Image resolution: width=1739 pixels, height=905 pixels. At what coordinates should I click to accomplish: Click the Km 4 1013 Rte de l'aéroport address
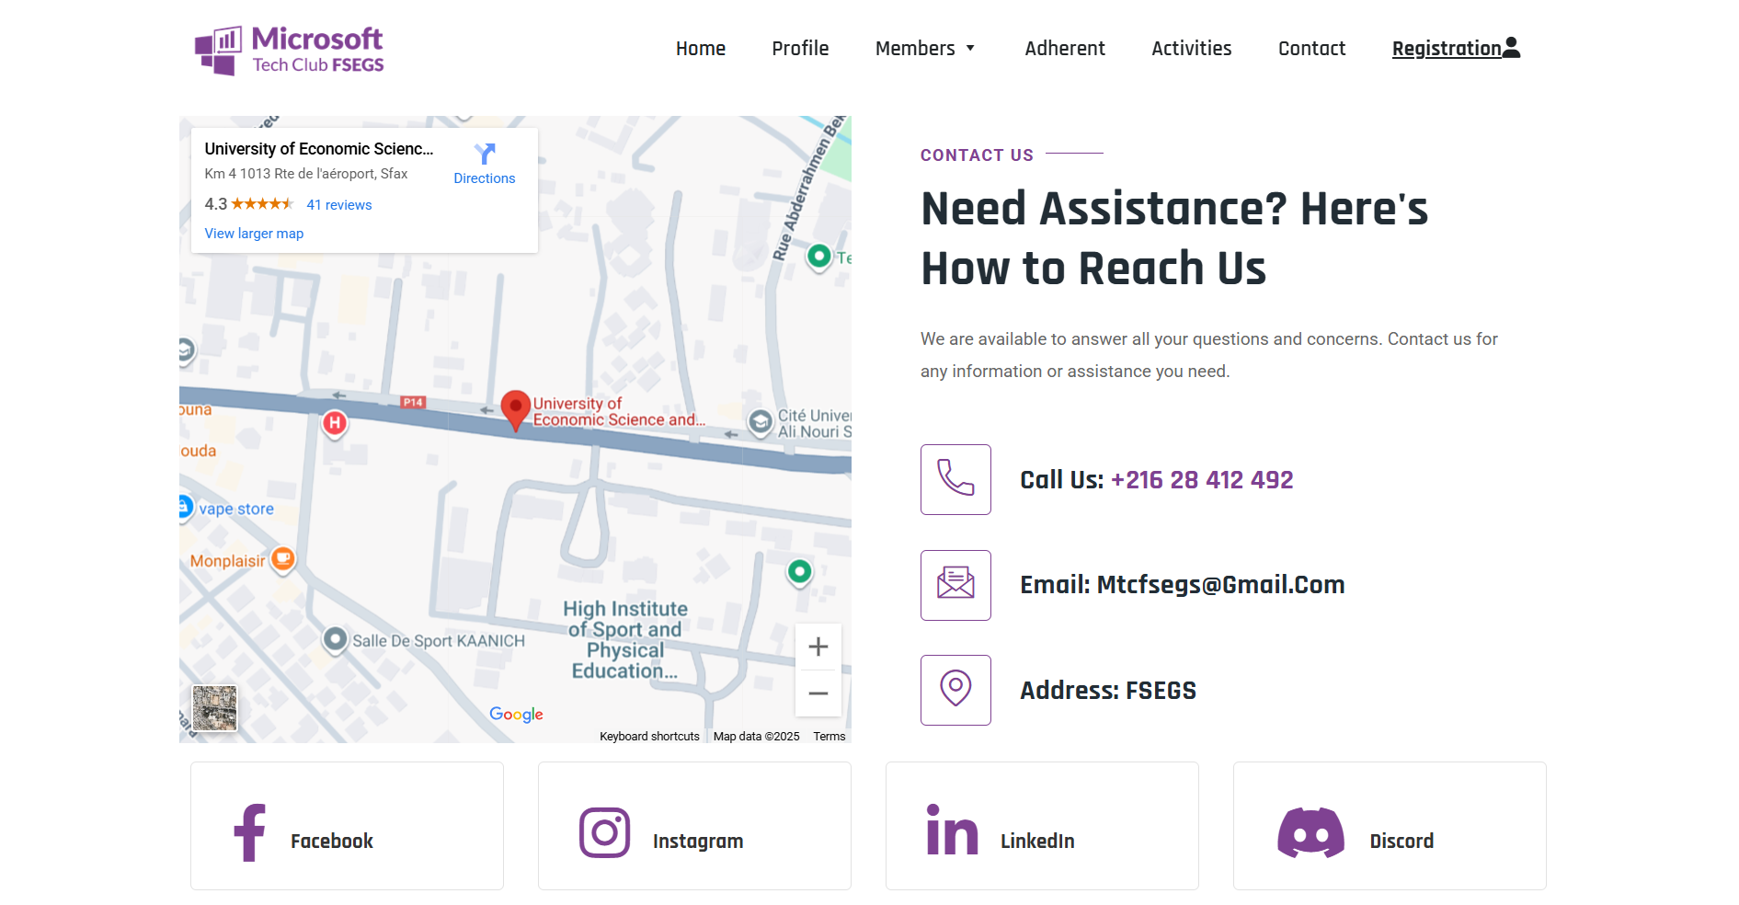305,174
